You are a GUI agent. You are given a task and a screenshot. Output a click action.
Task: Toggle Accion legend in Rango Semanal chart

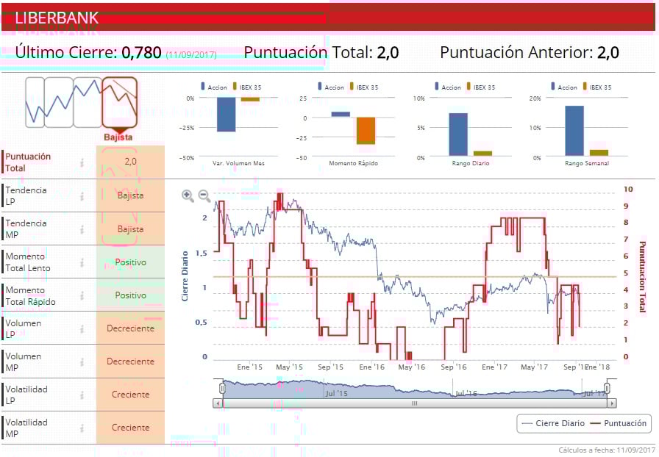coord(564,87)
